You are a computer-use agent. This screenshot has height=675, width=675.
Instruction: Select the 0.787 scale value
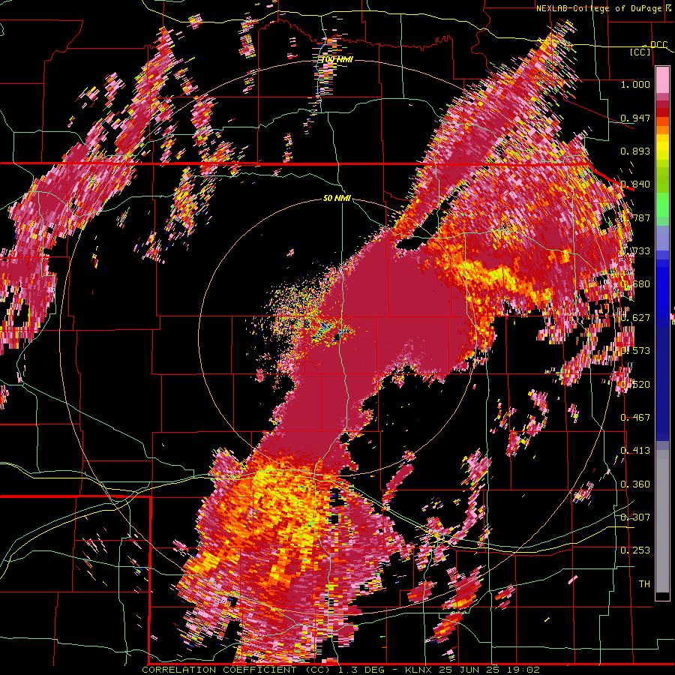point(635,217)
